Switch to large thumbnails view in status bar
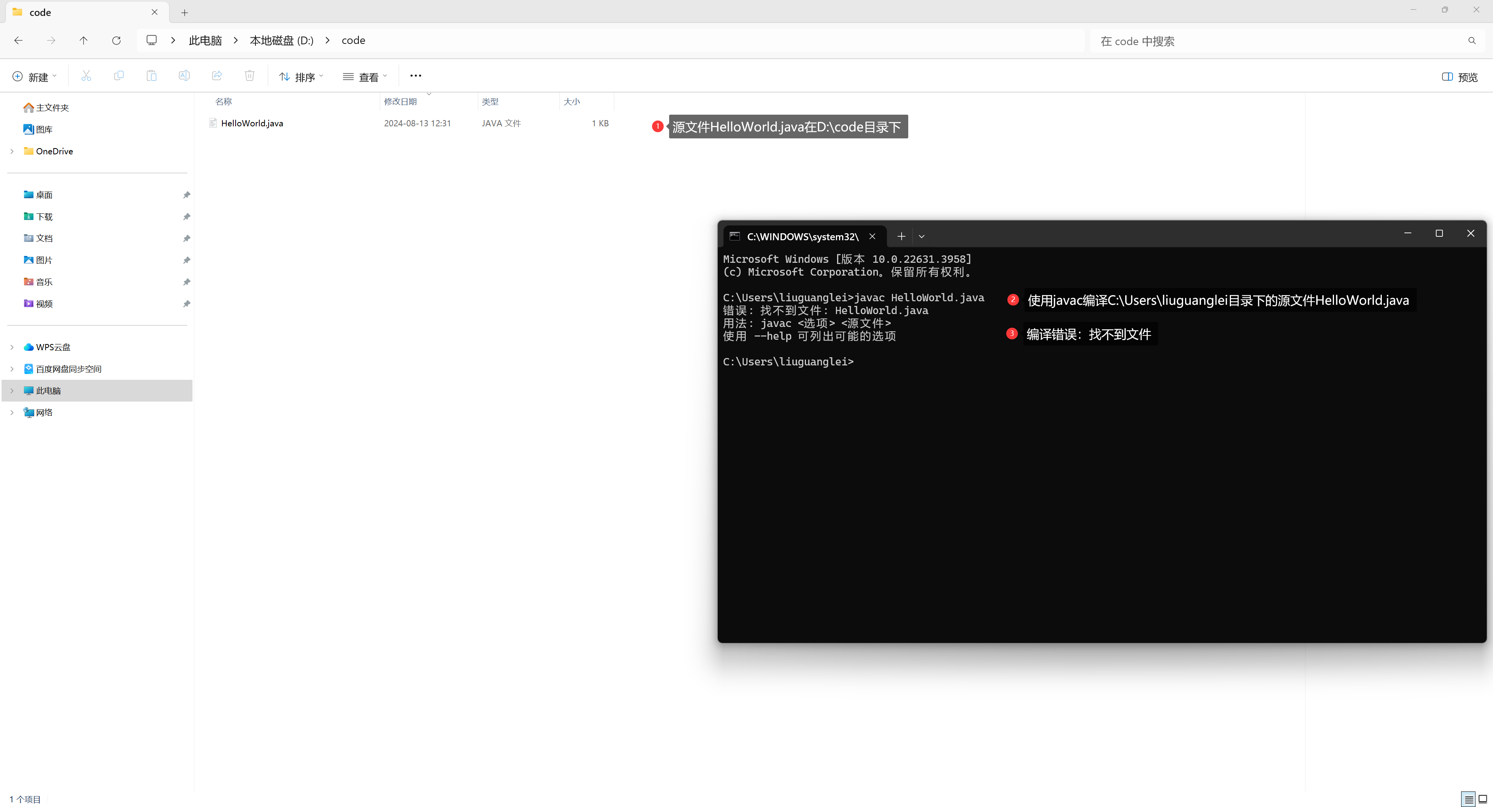1493x807 pixels. [1483, 800]
